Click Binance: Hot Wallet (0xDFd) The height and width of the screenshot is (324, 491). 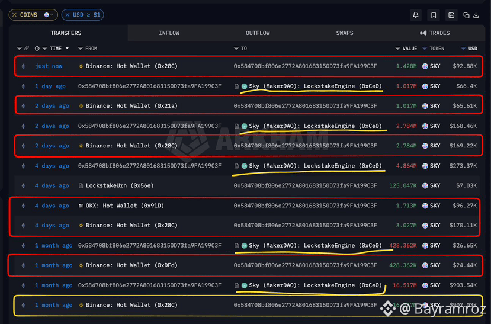[x=131, y=265]
